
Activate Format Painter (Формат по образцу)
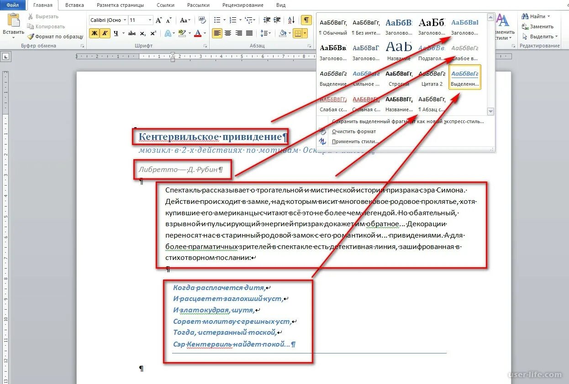(x=55, y=36)
